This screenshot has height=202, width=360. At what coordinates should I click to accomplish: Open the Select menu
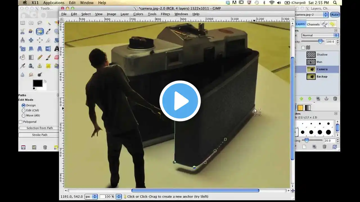pos(86,14)
